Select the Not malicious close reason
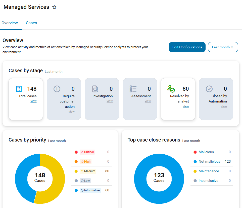The width and height of the screenshot is (242, 208). [209, 161]
